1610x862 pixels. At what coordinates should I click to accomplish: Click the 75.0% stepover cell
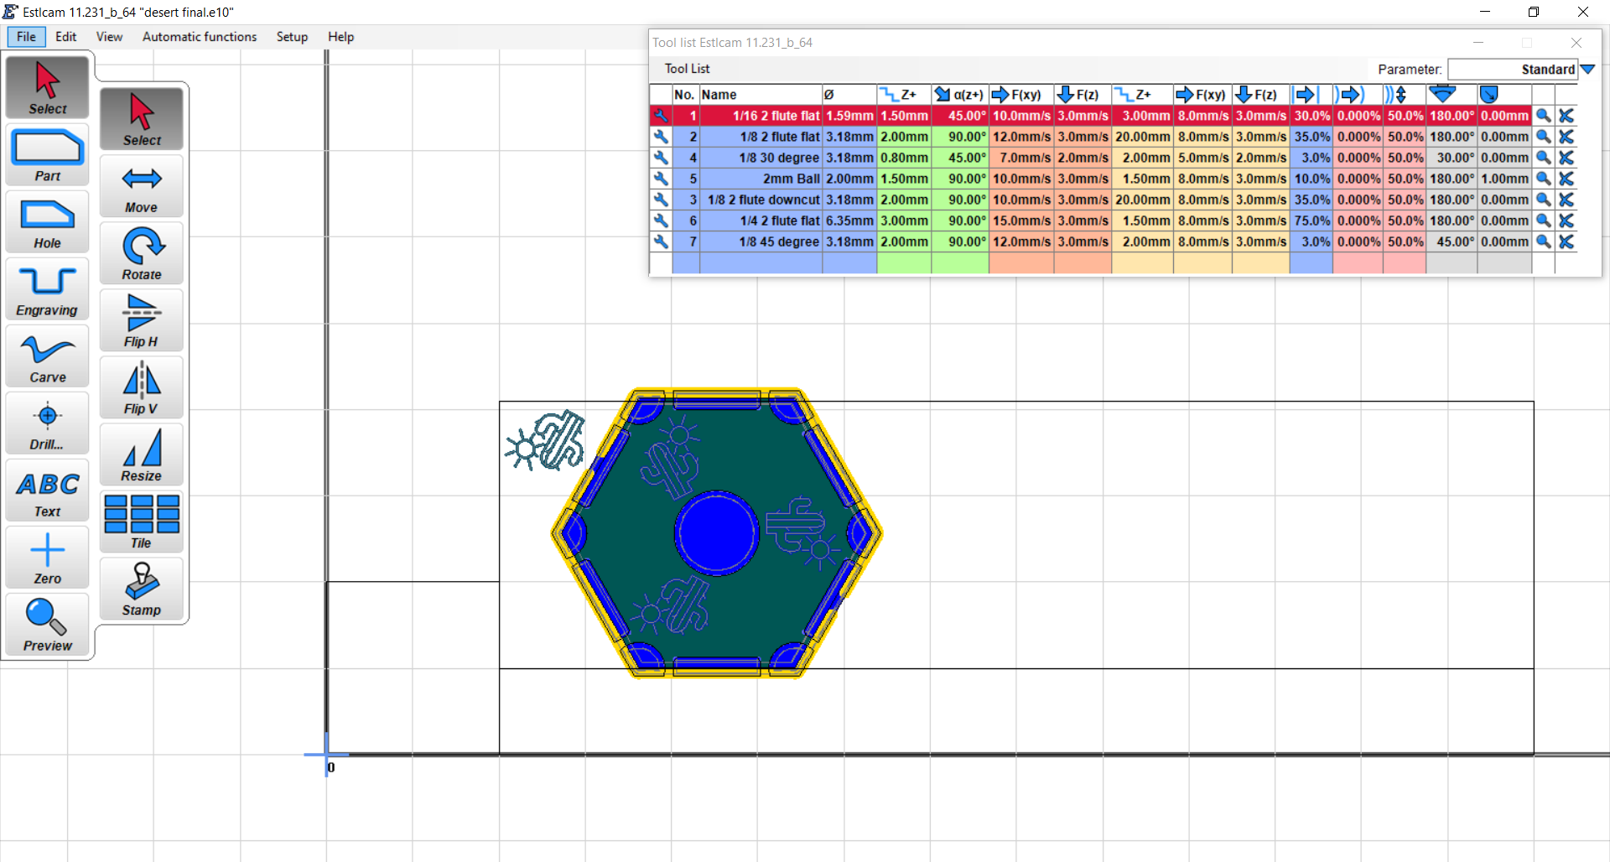point(1311,221)
